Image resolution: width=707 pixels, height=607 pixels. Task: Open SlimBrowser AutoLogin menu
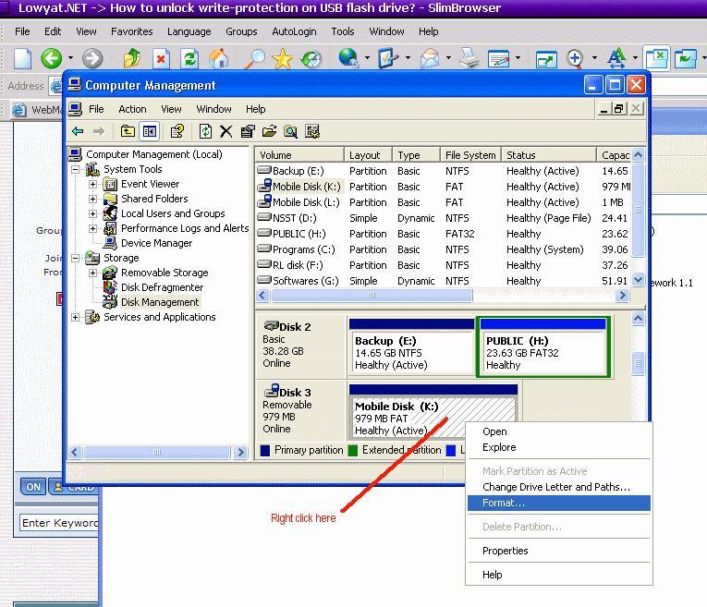(294, 31)
